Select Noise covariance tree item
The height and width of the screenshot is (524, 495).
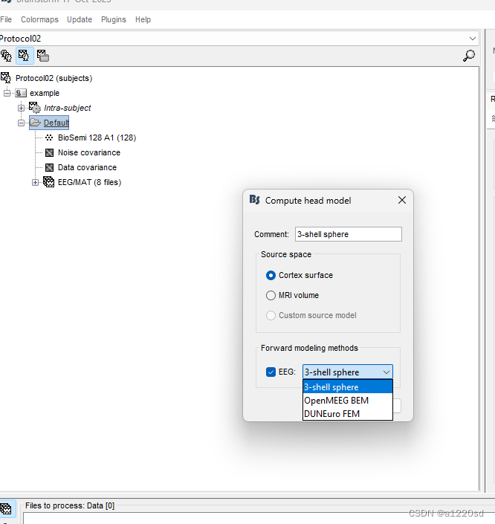[89, 152]
